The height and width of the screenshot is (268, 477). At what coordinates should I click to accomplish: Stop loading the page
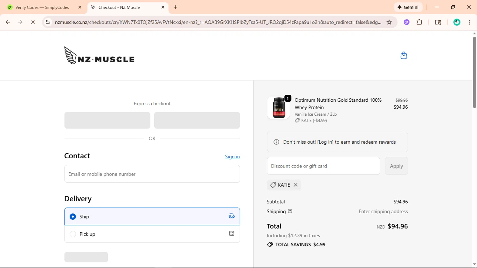33,22
